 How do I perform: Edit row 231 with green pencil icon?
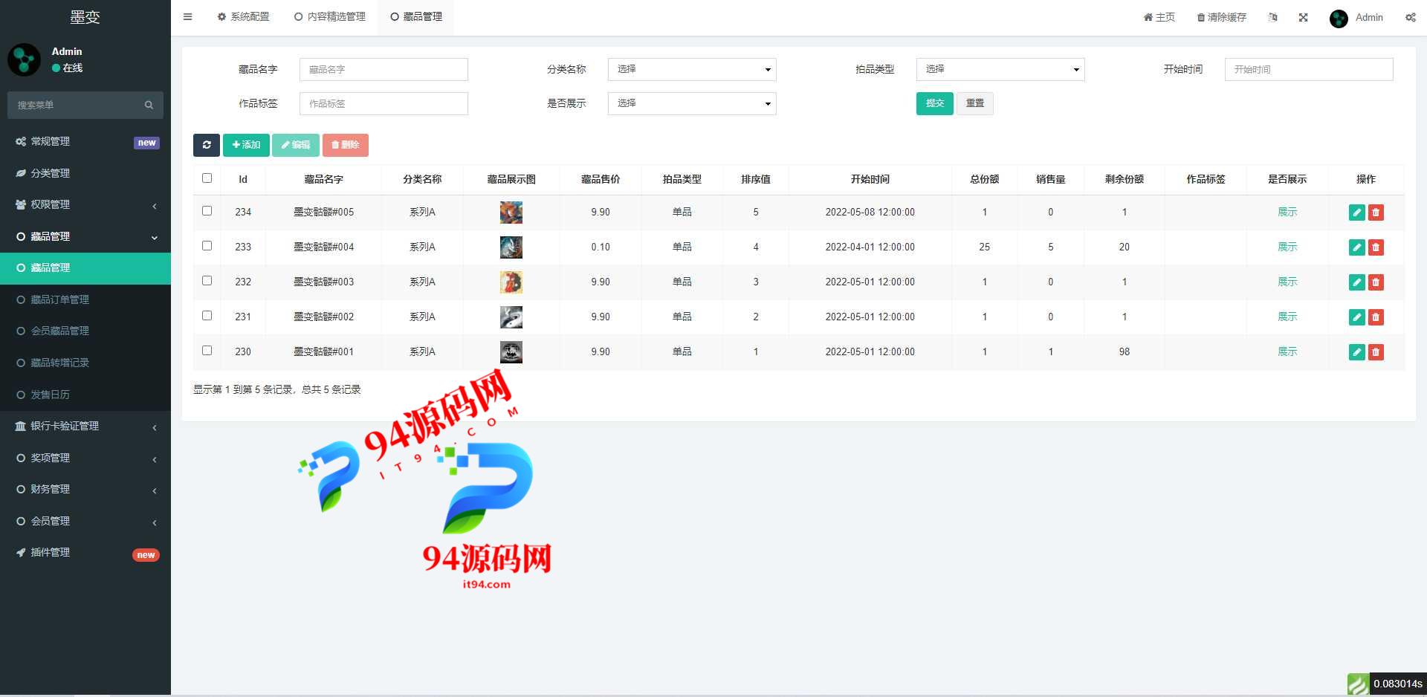click(x=1356, y=317)
